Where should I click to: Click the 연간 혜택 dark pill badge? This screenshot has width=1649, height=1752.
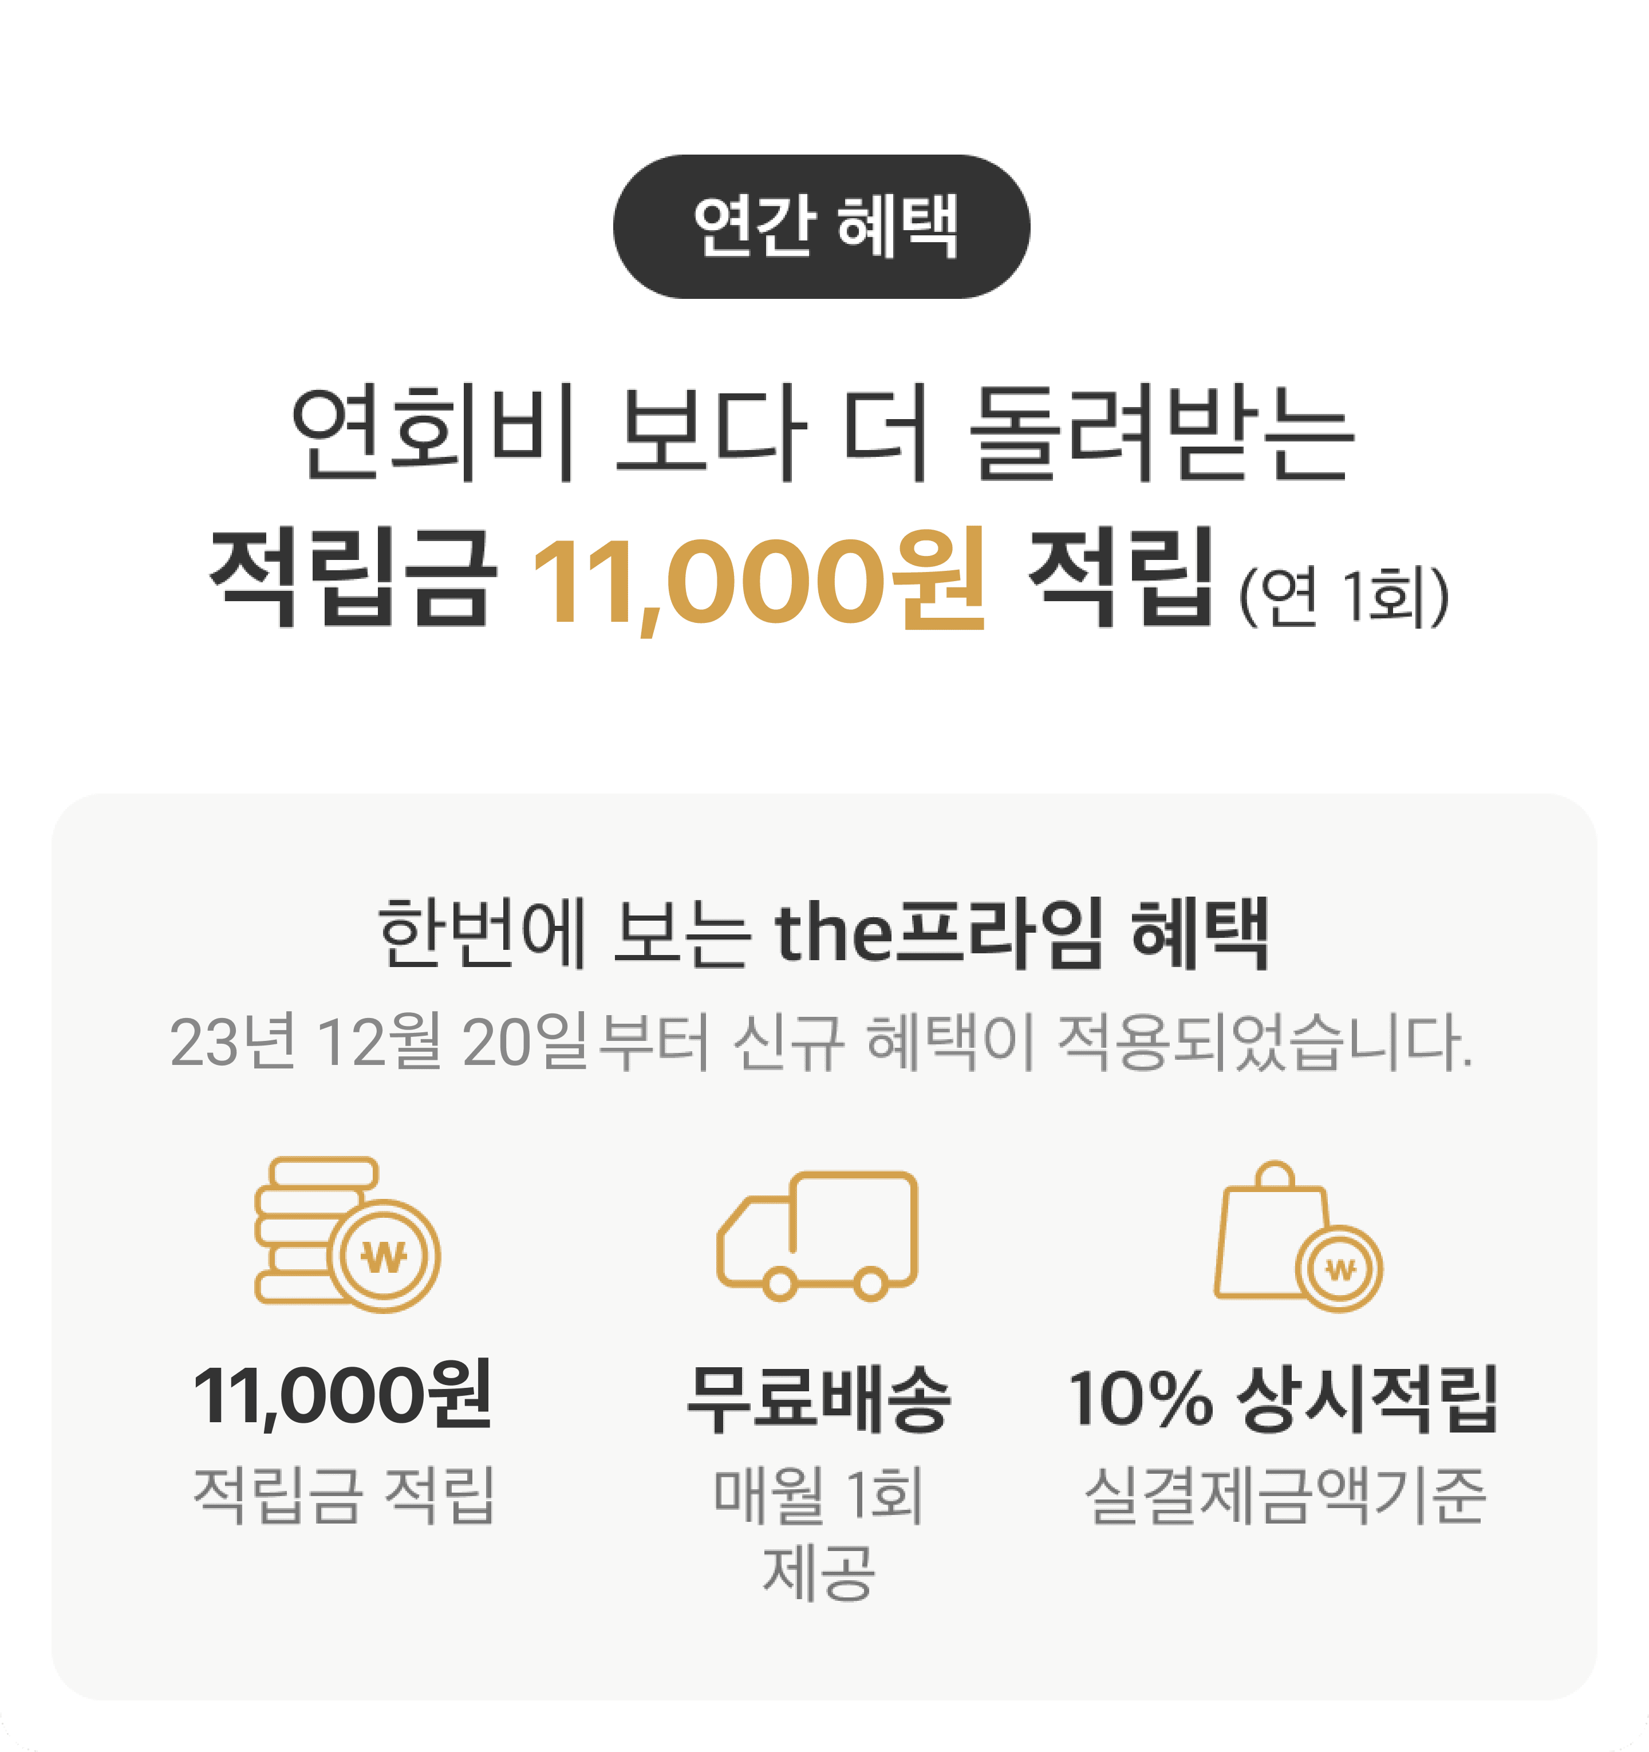(822, 227)
